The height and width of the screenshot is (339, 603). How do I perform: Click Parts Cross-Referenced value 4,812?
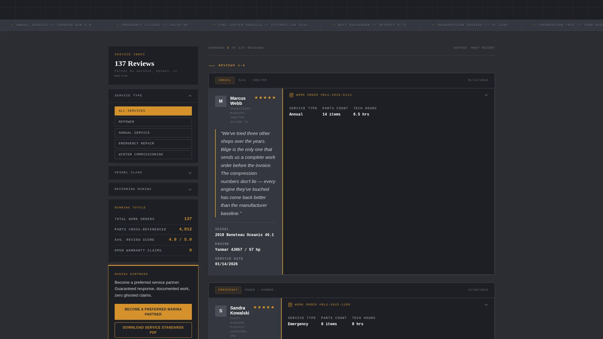(x=185, y=229)
